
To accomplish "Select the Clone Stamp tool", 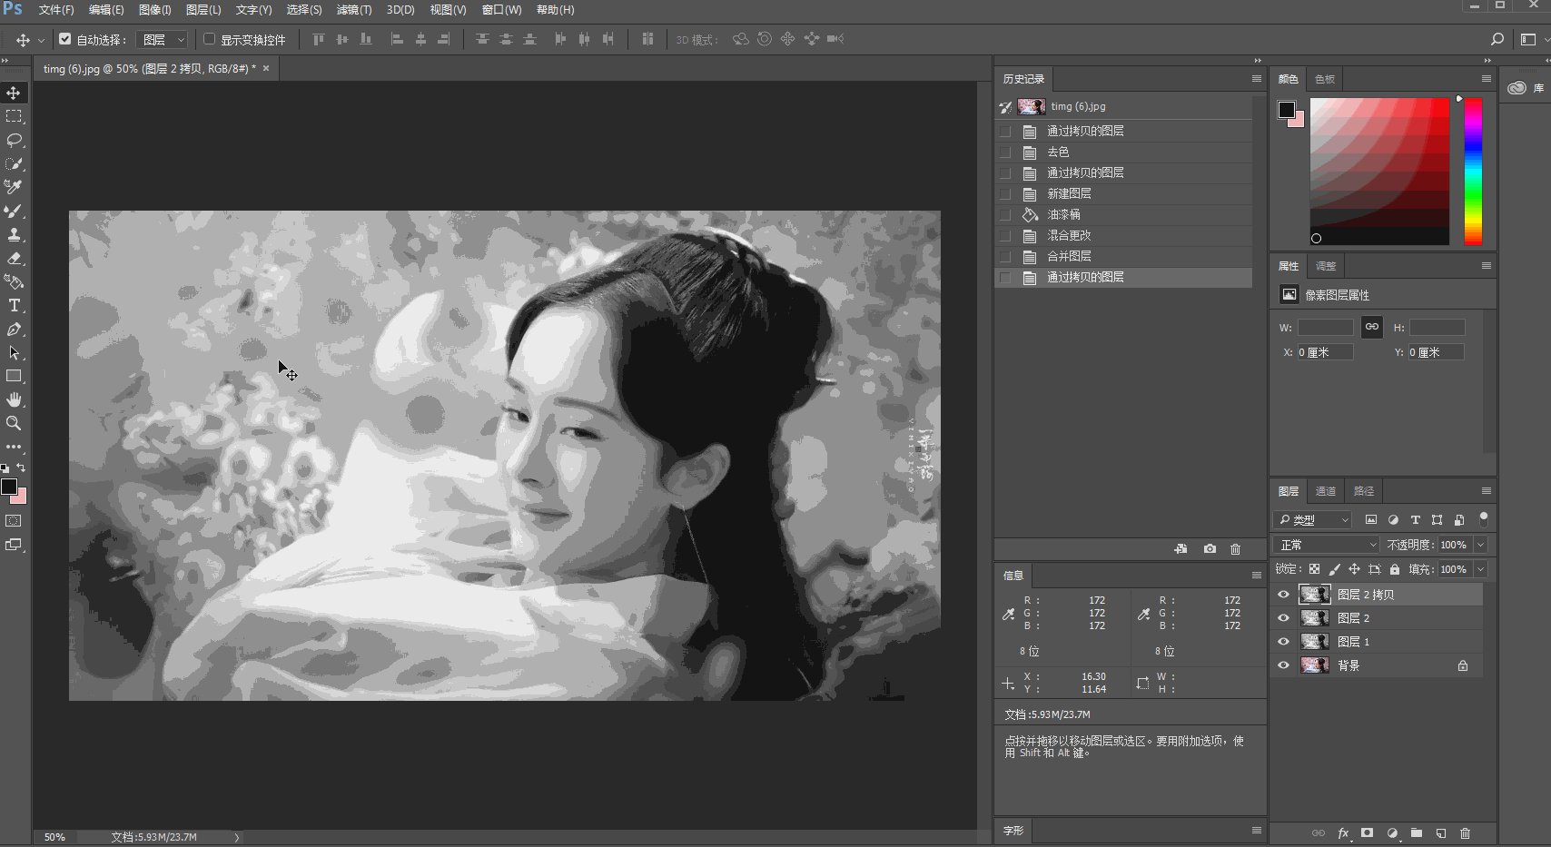I will (14, 234).
